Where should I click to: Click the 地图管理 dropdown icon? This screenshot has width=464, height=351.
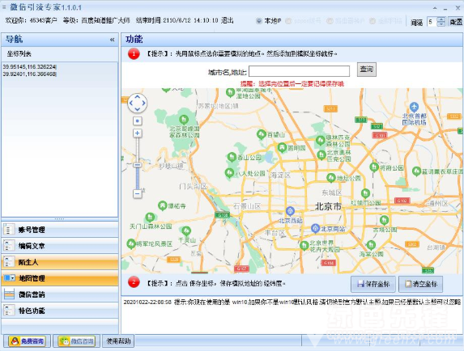click(x=9, y=278)
